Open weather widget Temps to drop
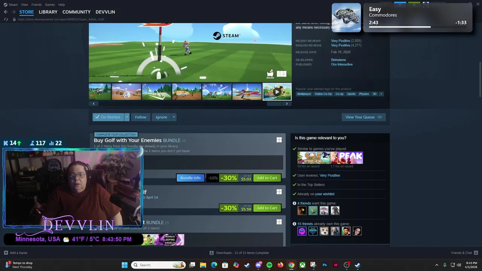 (x=18, y=265)
